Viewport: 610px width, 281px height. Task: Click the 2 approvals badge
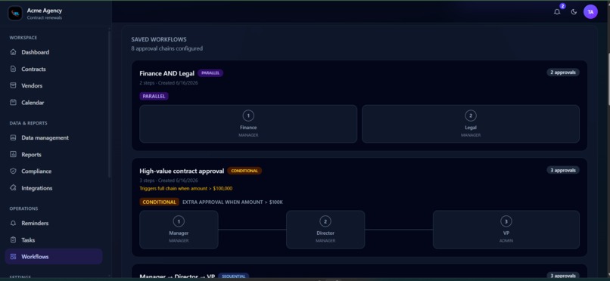pyautogui.click(x=563, y=73)
